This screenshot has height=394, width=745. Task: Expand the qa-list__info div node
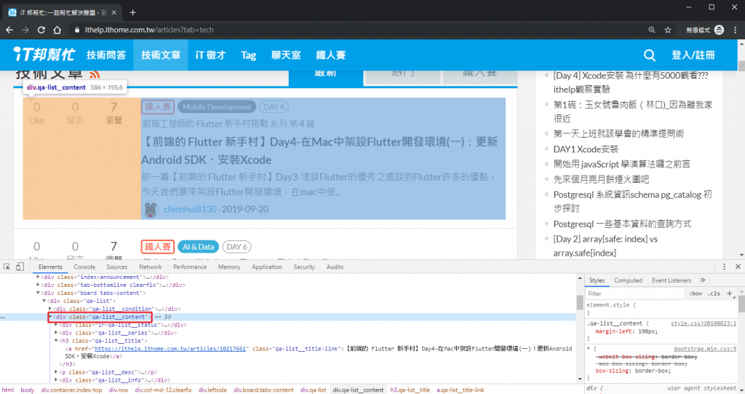coord(56,380)
